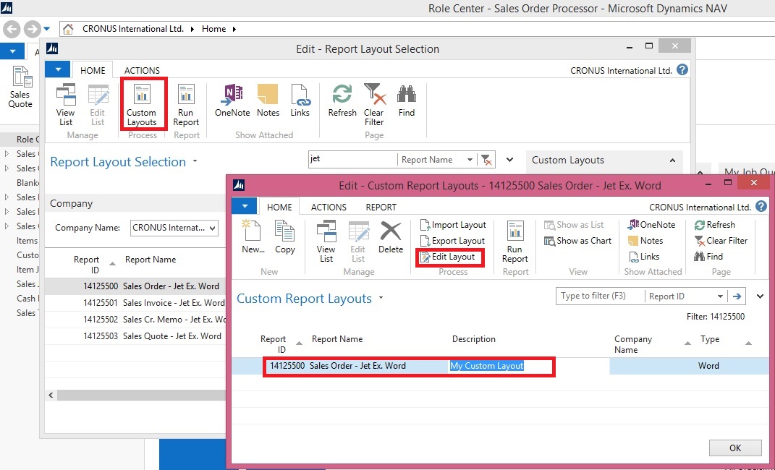Viewport: 775px width, 470px height.
Task: Delete the selected custom layout
Action: 390,237
